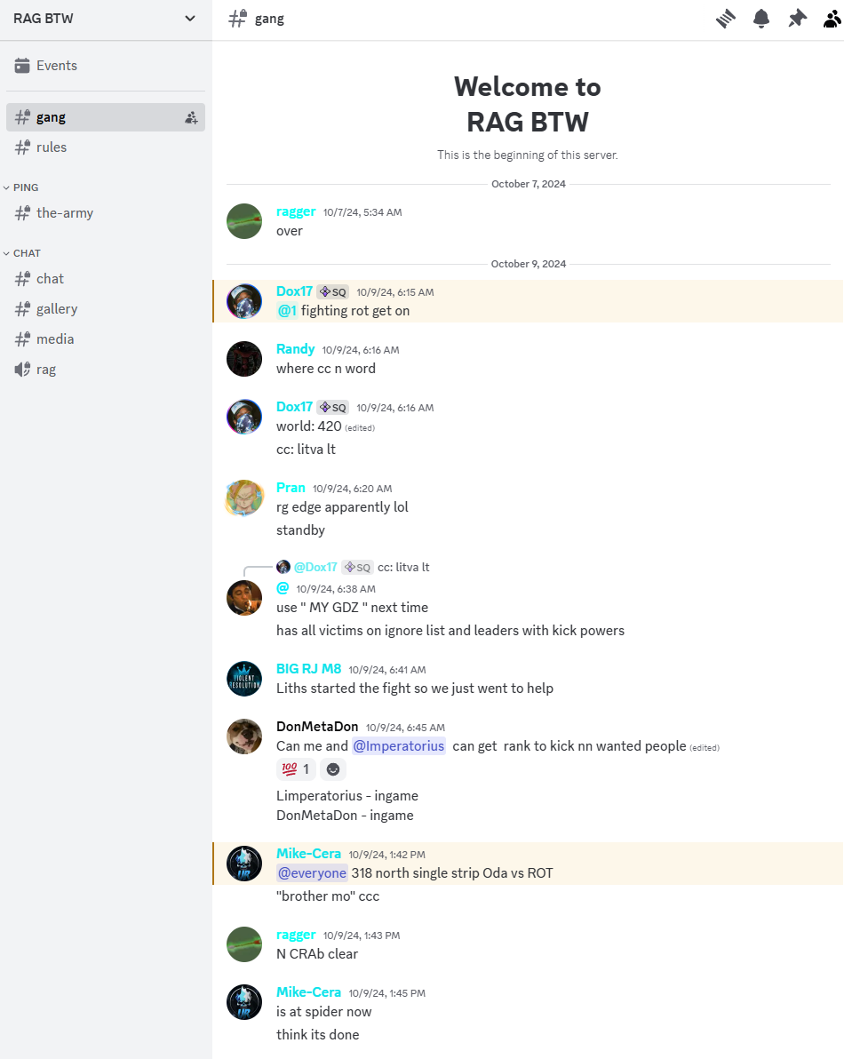Open the Threads icon in header
The width and height of the screenshot is (844, 1059).
(x=726, y=19)
